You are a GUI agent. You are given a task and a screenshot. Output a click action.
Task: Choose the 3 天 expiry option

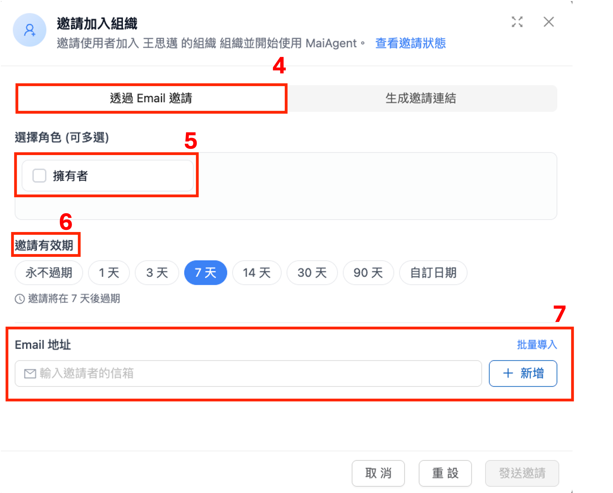pyautogui.click(x=157, y=273)
